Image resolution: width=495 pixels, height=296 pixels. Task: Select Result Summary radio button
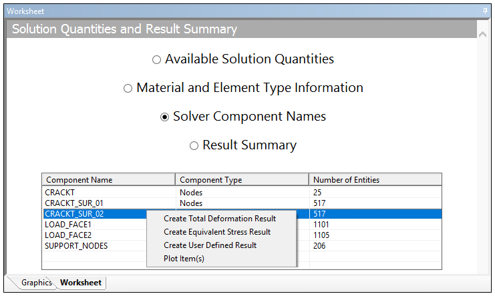point(194,146)
